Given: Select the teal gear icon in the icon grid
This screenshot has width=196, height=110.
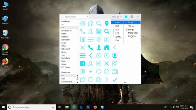Looking at the screenshot, I should coord(82,24).
